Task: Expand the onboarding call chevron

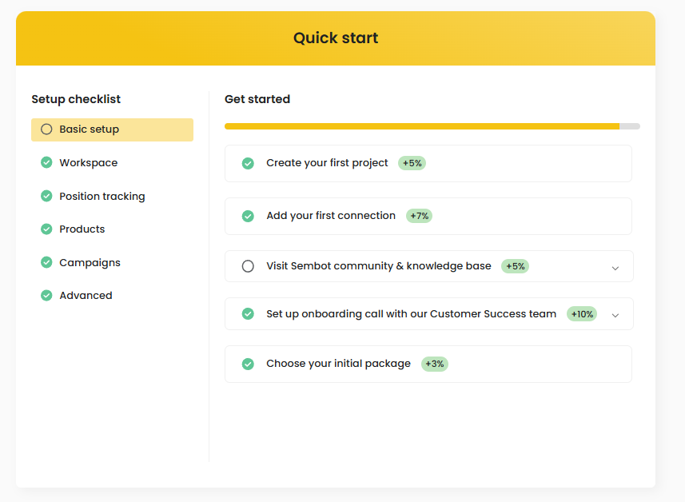Action: pos(615,315)
